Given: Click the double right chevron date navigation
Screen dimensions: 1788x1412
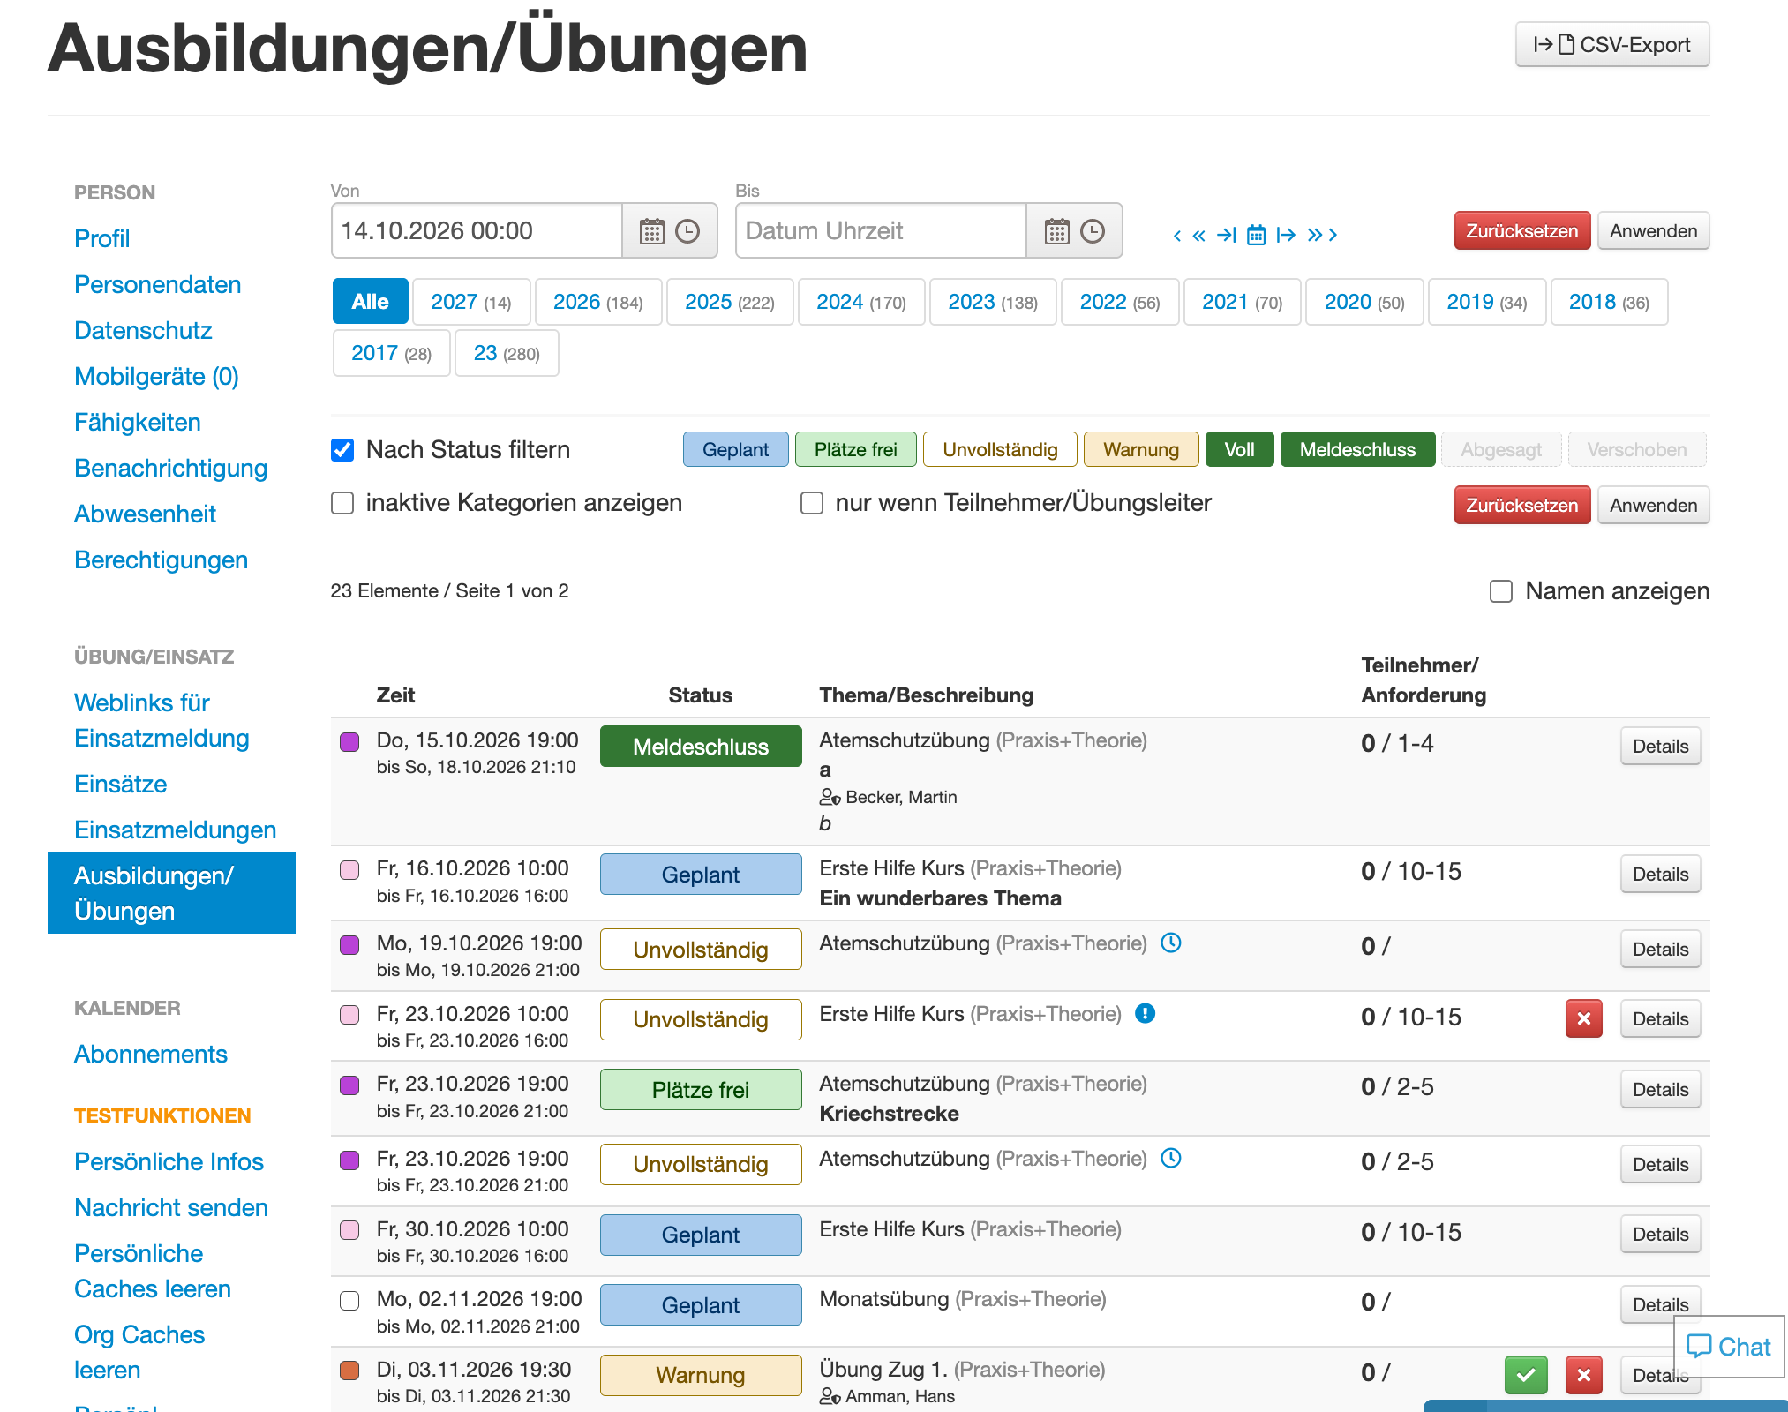Looking at the screenshot, I should coord(1315,235).
